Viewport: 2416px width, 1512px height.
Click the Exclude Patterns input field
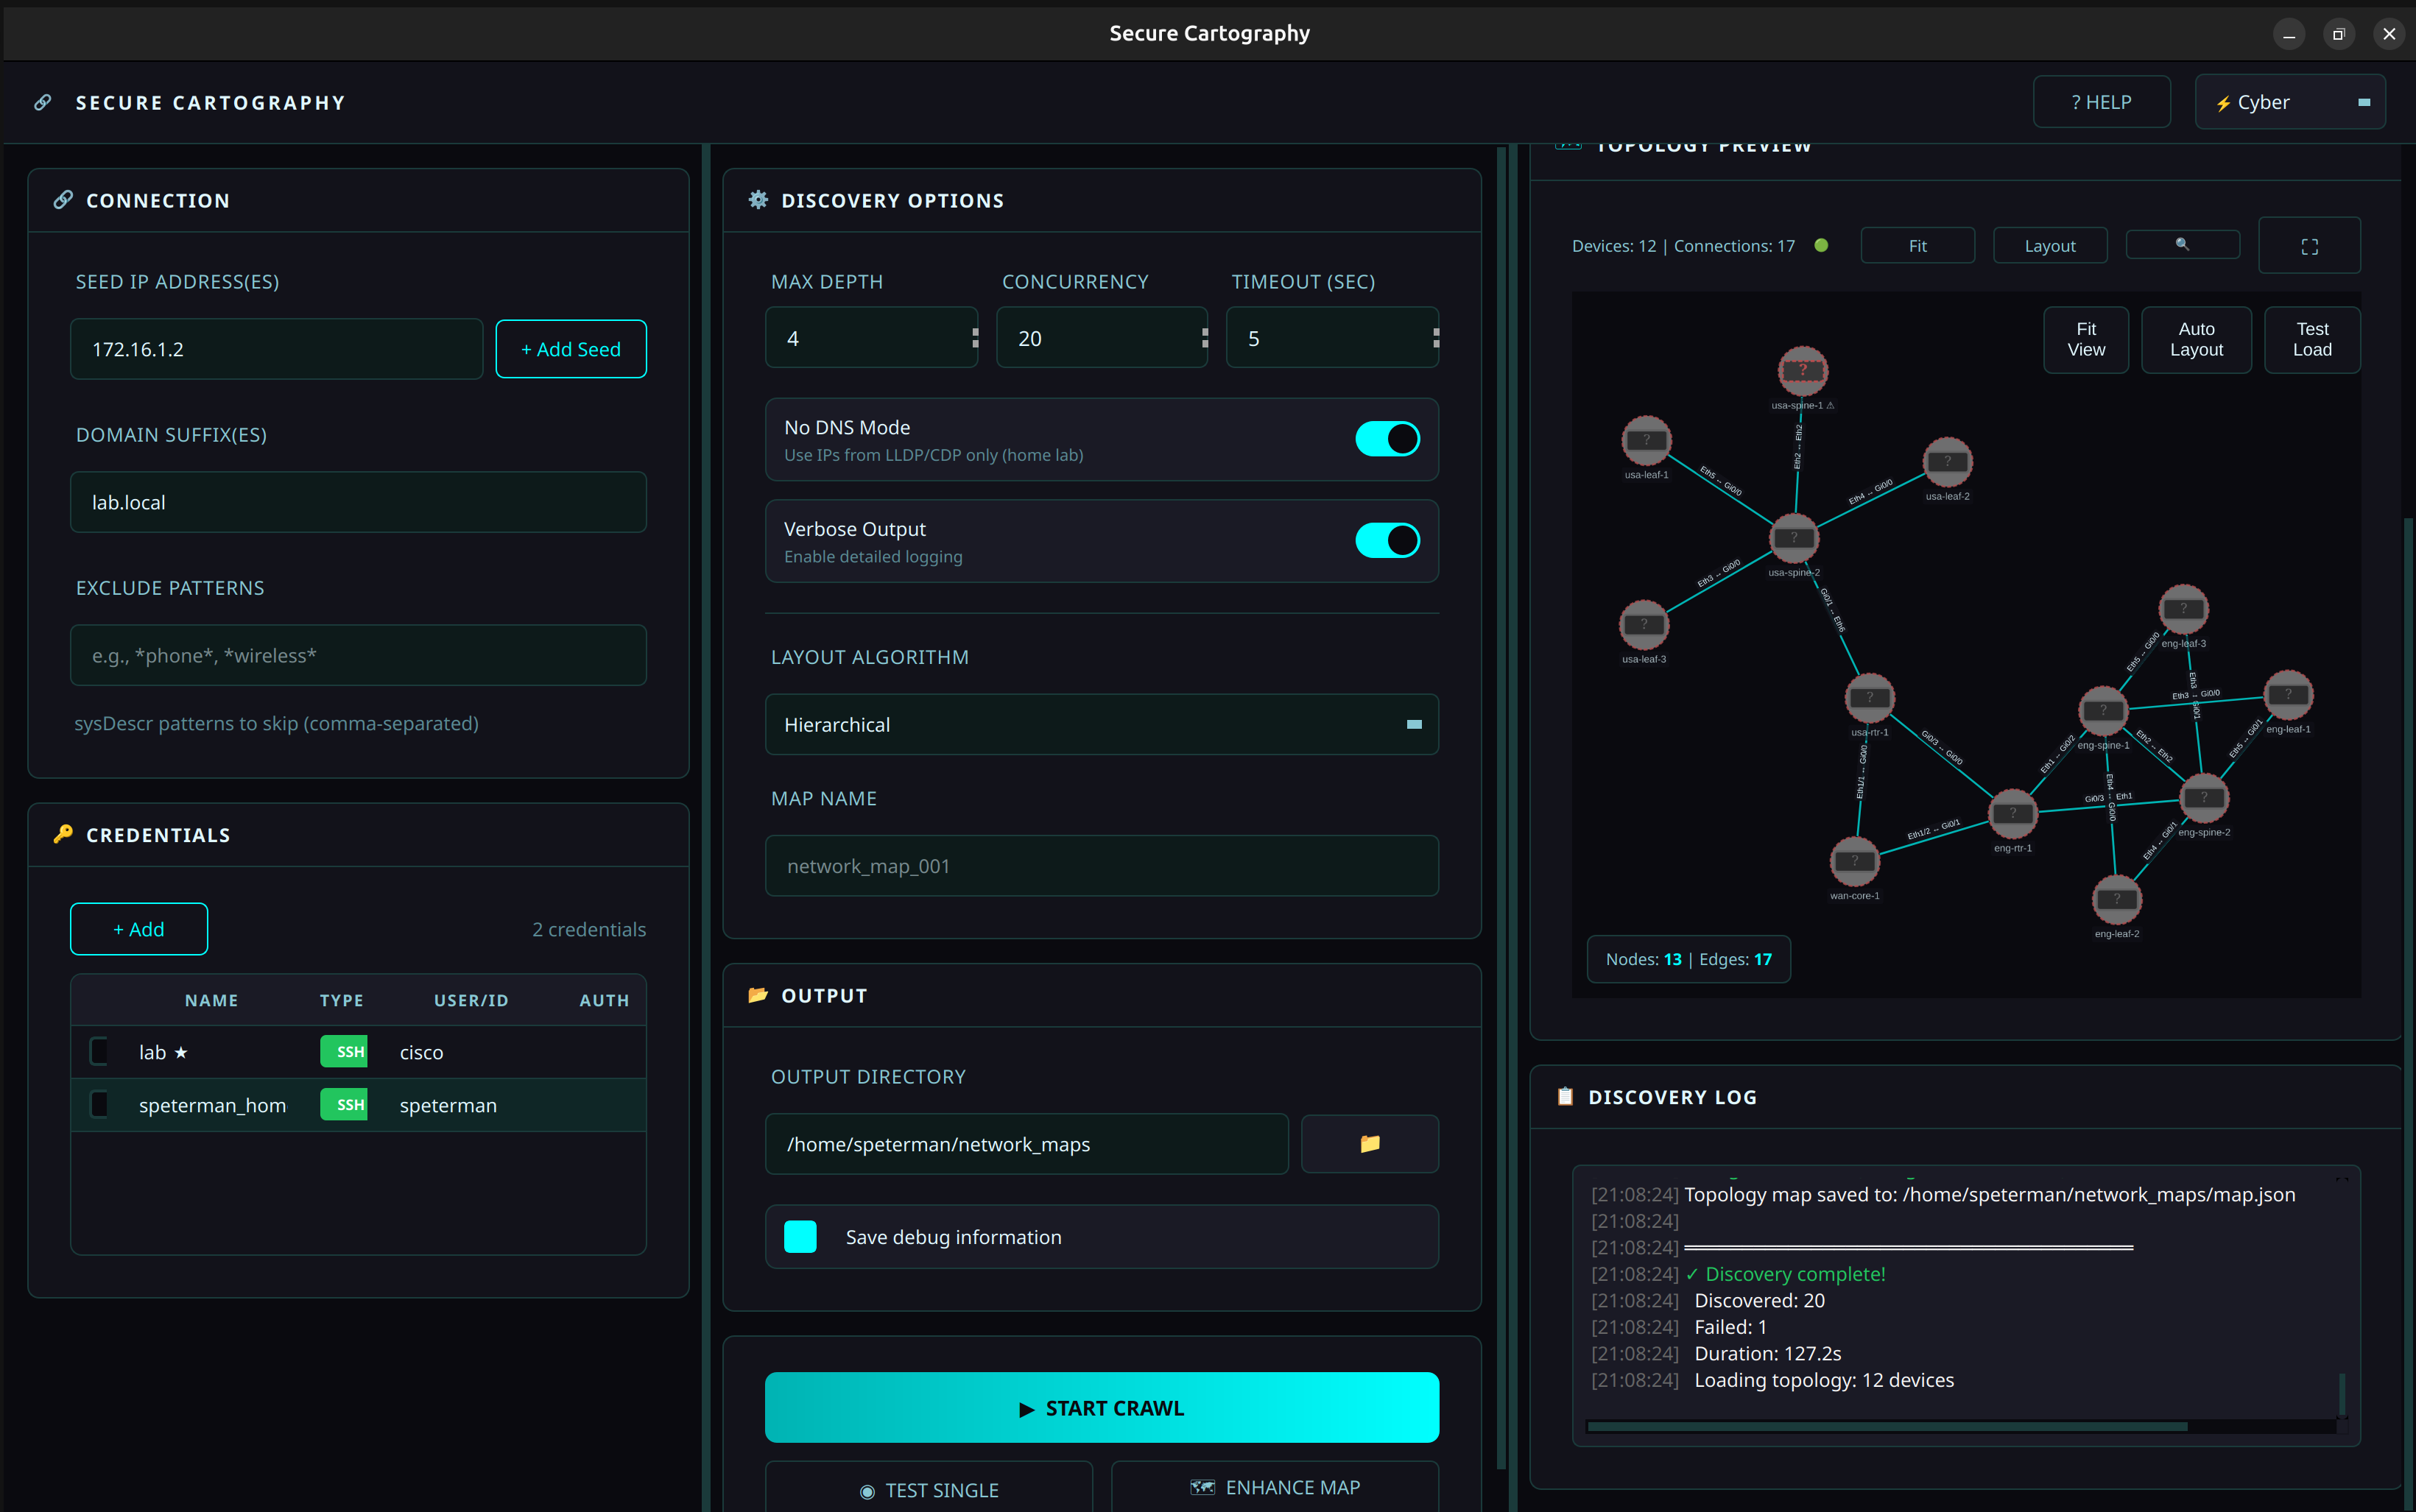point(358,655)
